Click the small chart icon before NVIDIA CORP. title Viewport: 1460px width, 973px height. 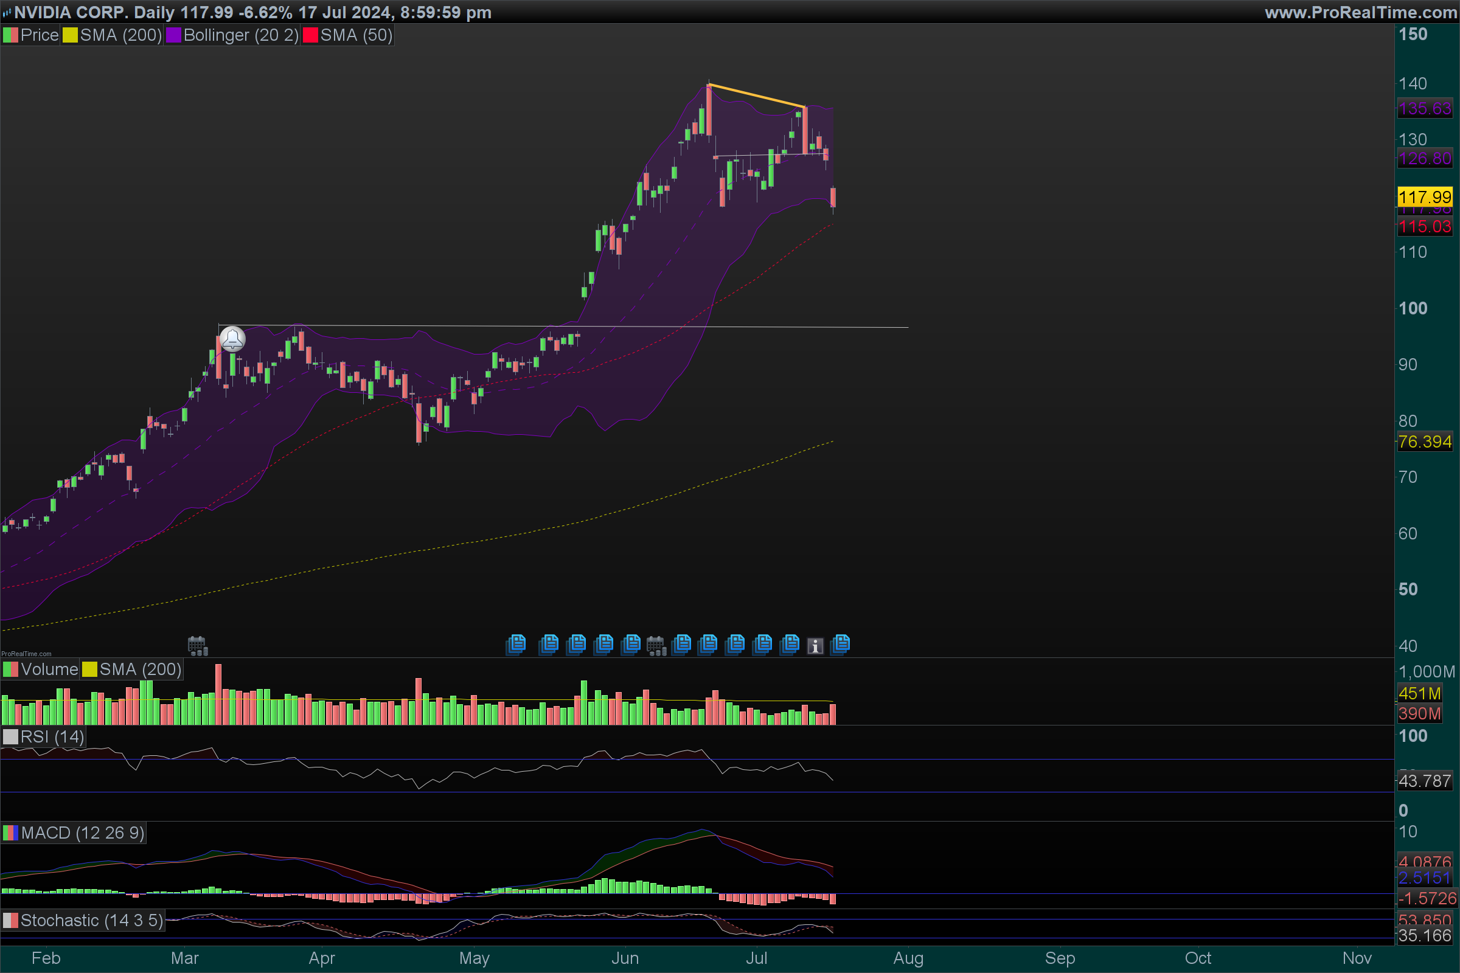pos(7,12)
